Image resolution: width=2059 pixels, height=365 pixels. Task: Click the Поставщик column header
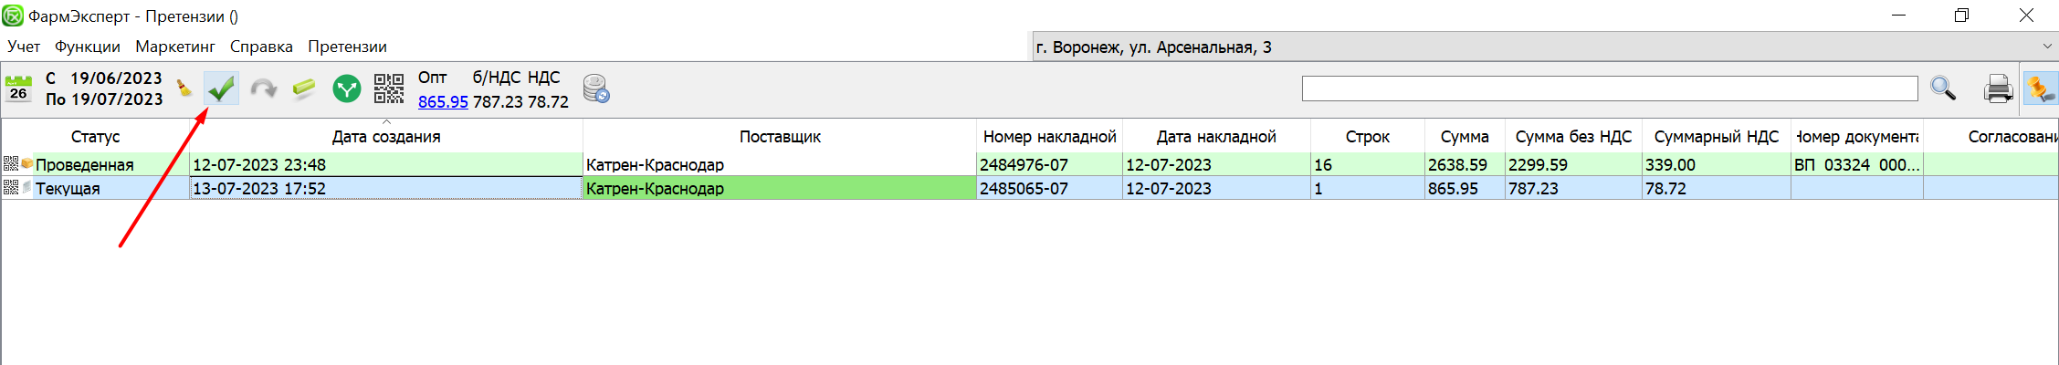coord(779,137)
